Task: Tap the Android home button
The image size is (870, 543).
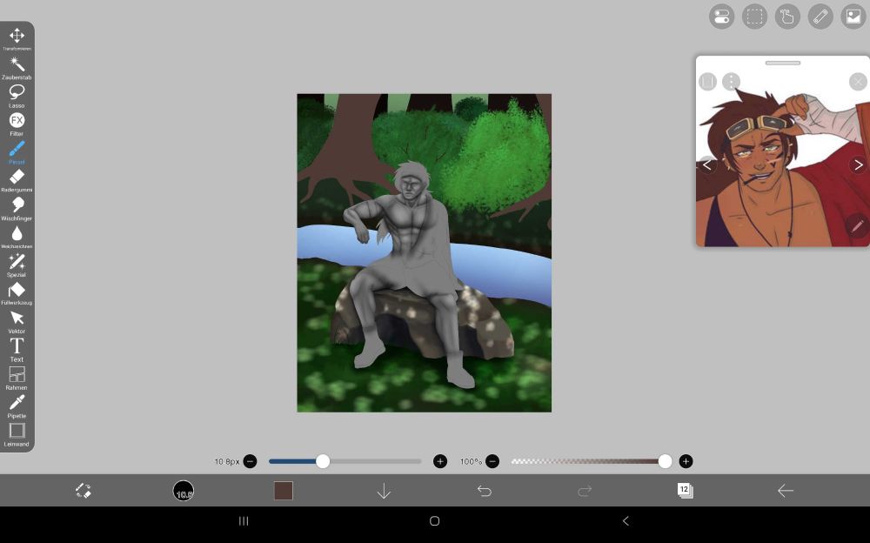Action: [434, 520]
